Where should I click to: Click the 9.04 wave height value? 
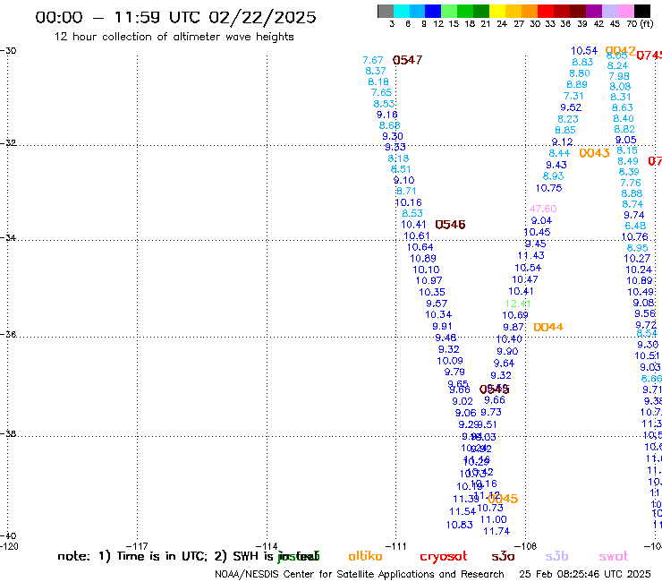click(x=541, y=220)
